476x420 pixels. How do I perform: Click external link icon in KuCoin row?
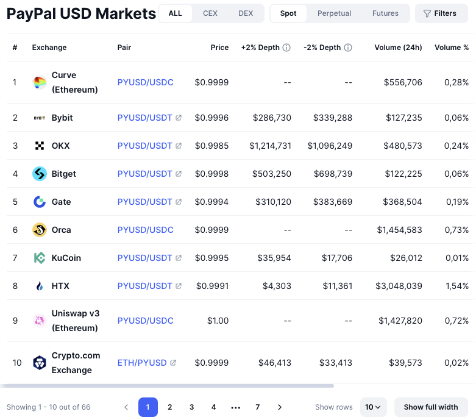(179, 258)
